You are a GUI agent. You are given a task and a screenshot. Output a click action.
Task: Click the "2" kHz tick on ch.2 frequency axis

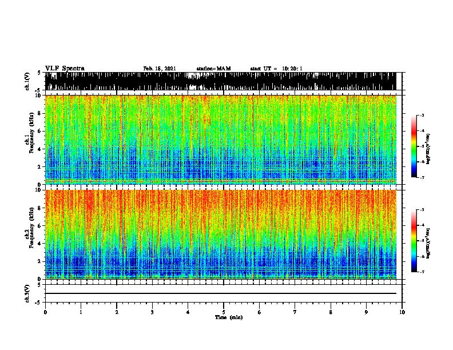[x=40, y=261]
